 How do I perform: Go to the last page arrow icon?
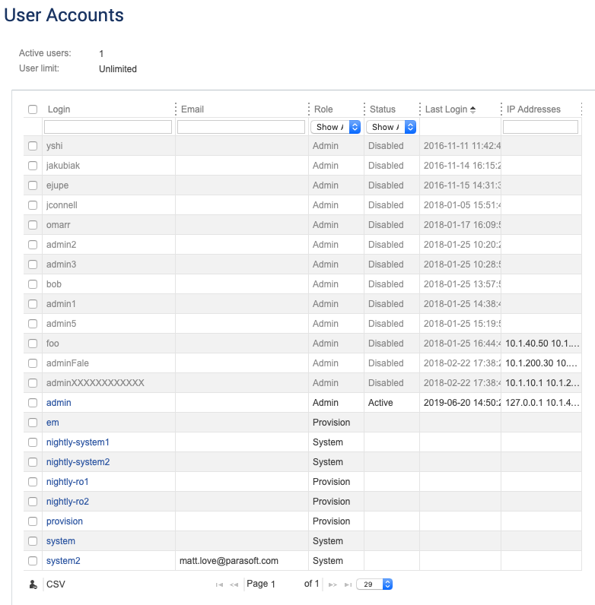click(348, 584)
